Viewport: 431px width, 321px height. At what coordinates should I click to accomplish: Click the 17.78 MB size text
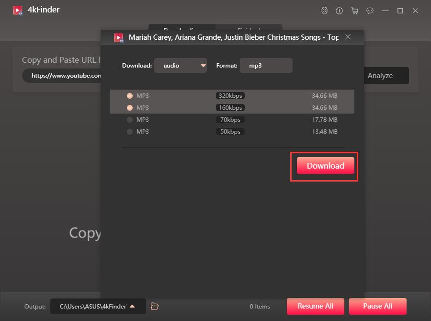(325, 120)
